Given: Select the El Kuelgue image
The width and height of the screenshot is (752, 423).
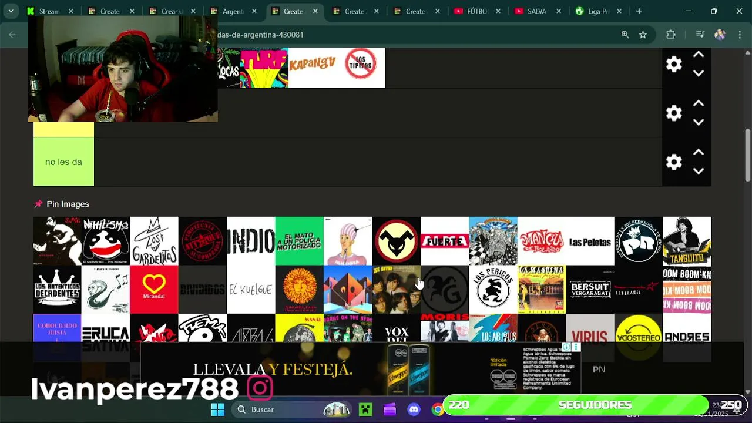Looking at the screenshot, I should pos(251,289).
